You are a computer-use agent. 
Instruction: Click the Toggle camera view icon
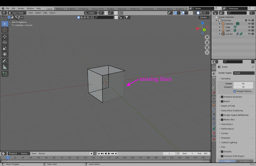coord(207,47)
